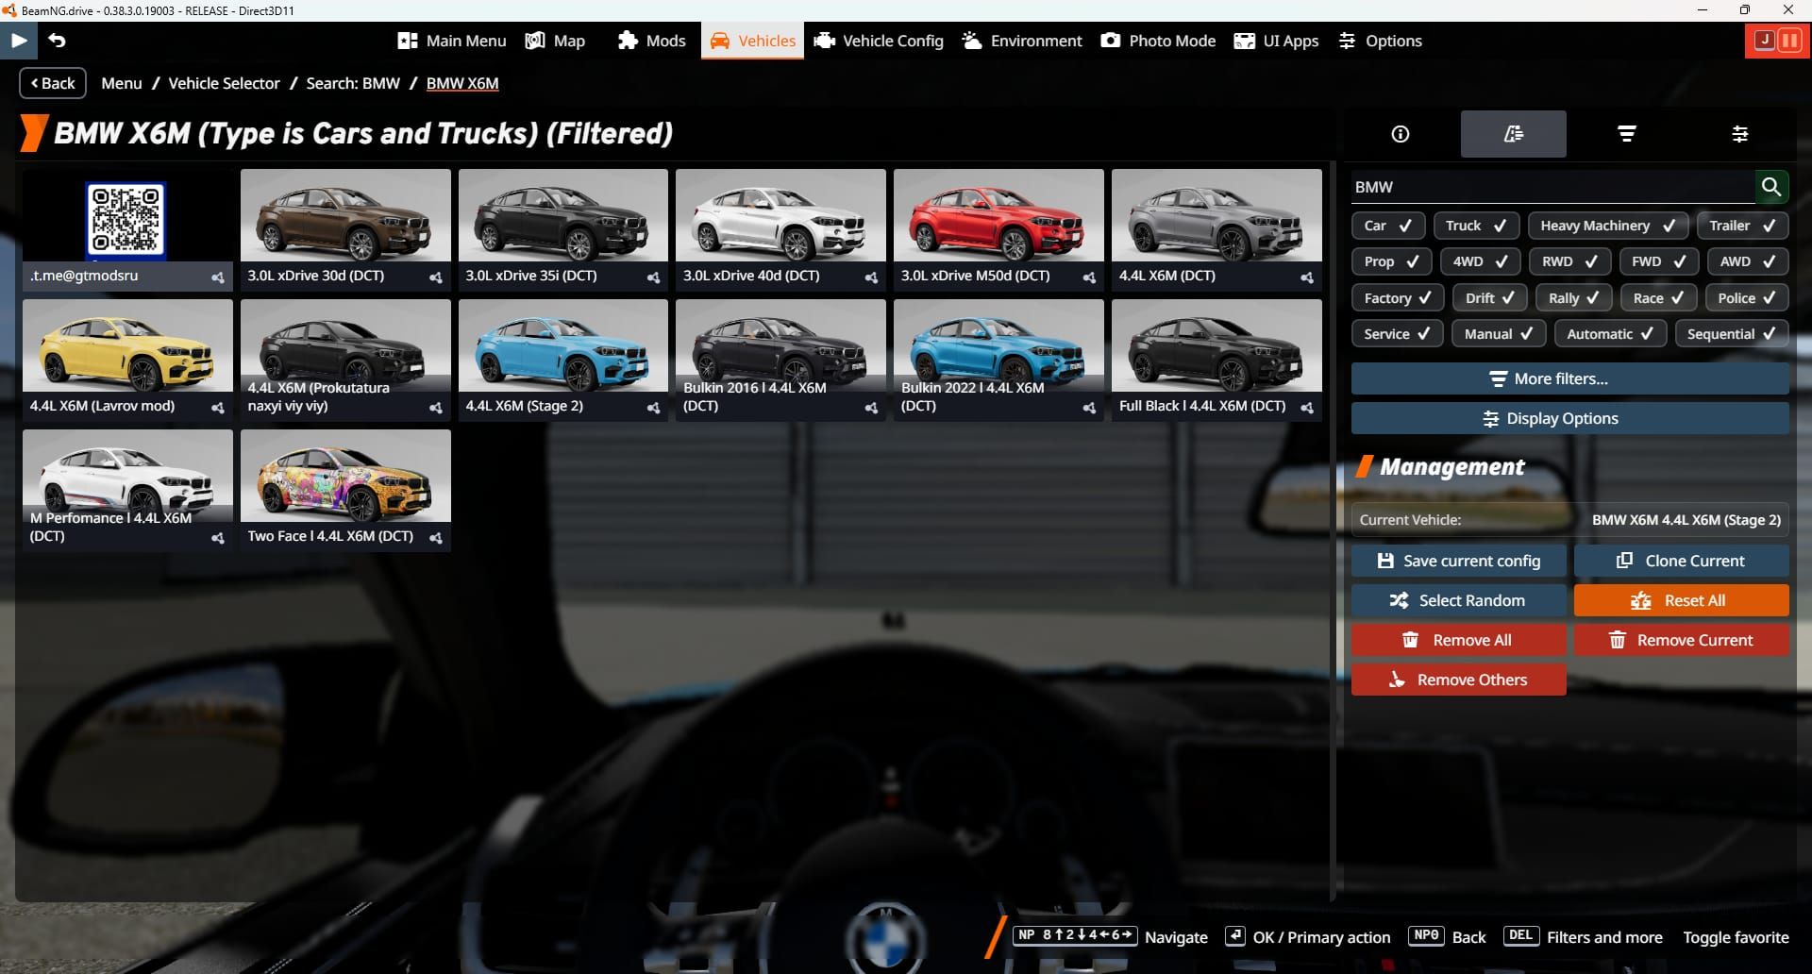The width and height of the screenshot is (1812, 974).
Task: Select the filter funnel tab icon
Action: click(1626, 133)
